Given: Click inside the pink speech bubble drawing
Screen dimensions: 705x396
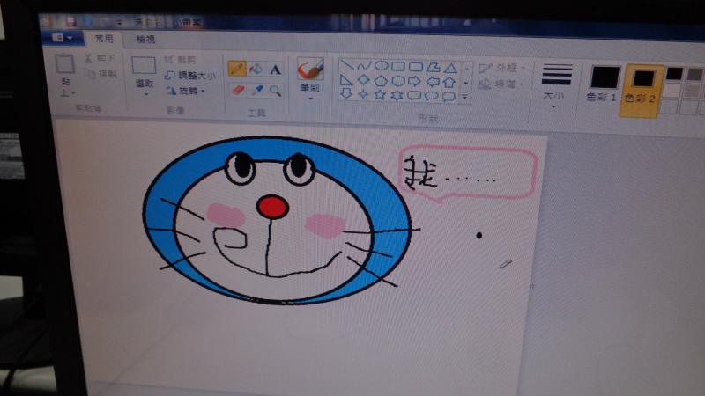Looking at the screenshot, I should click(x=468, y=173).
